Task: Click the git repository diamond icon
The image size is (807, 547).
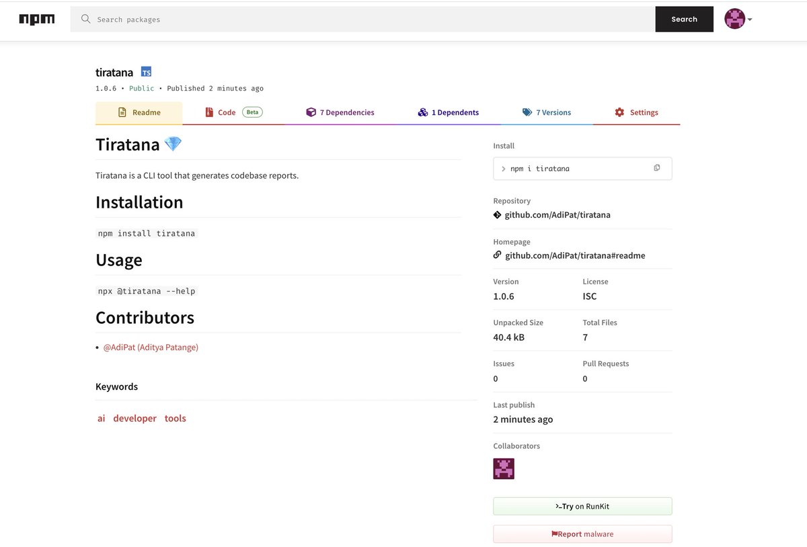Action: click(x=498, y=215)
